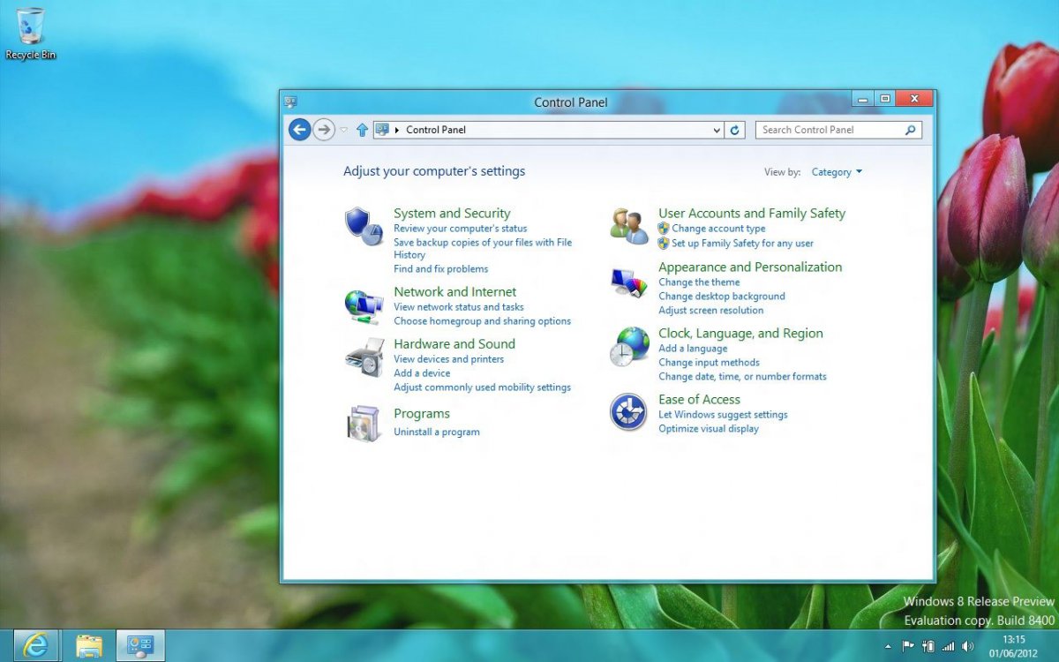Refresh the Control Panel address bar
The width and height of the screenshot is (1059, 662).
click(x=734, y=130)
